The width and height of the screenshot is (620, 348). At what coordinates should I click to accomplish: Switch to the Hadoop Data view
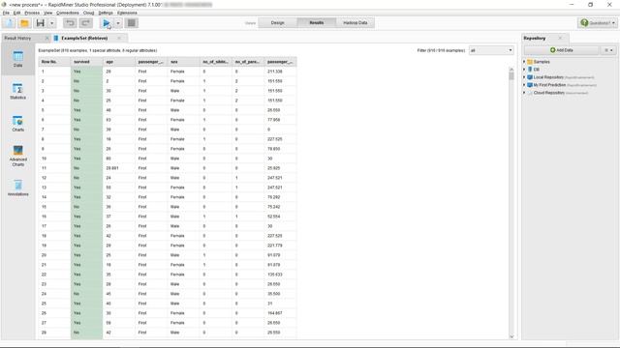(x=356, y=23)
